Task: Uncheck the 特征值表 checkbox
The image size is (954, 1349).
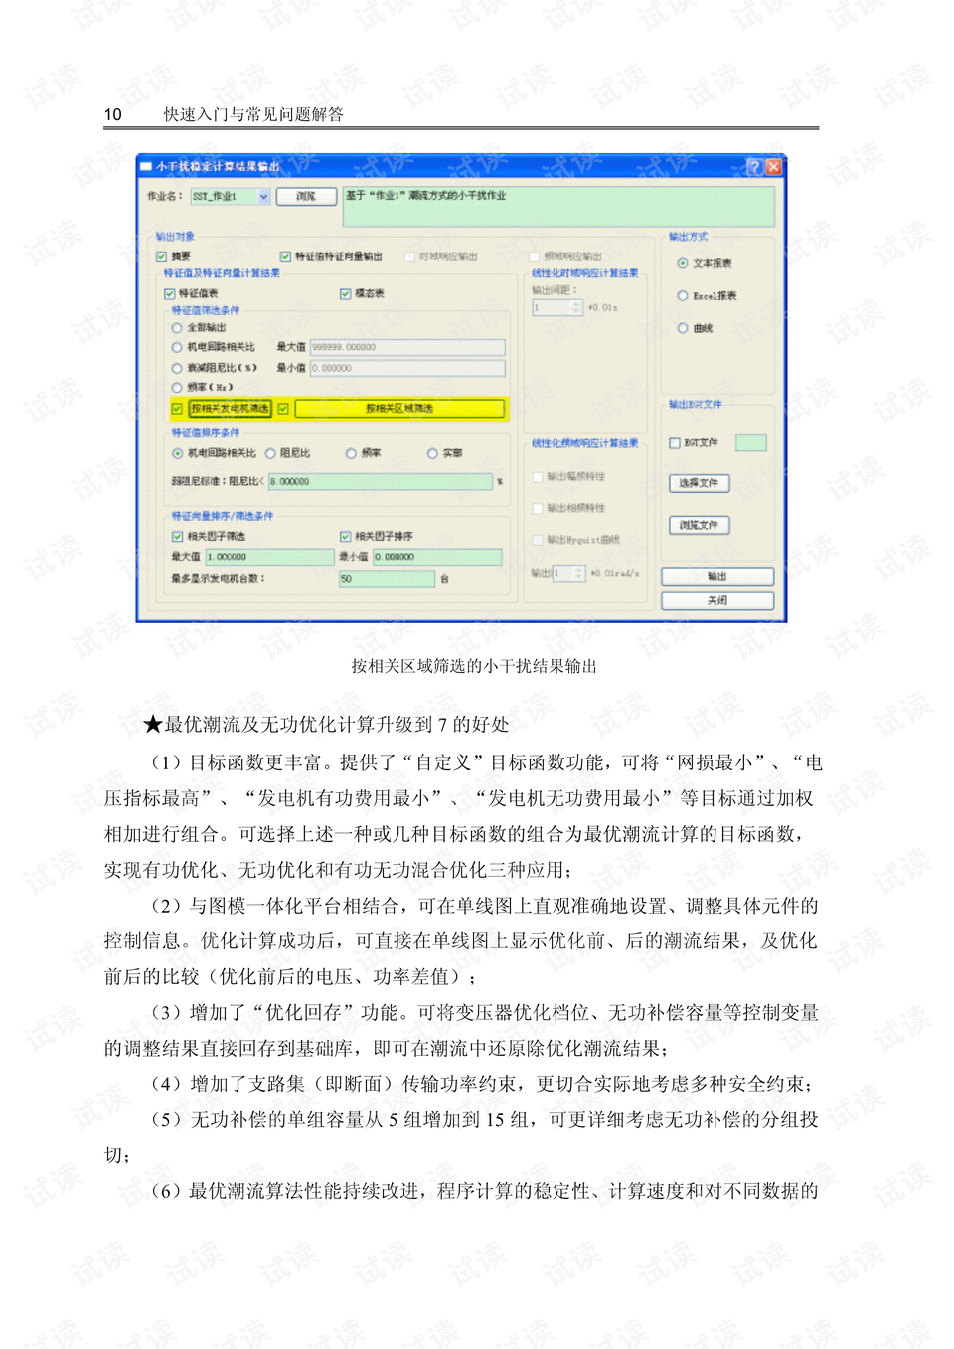Action: click(169, 294)
